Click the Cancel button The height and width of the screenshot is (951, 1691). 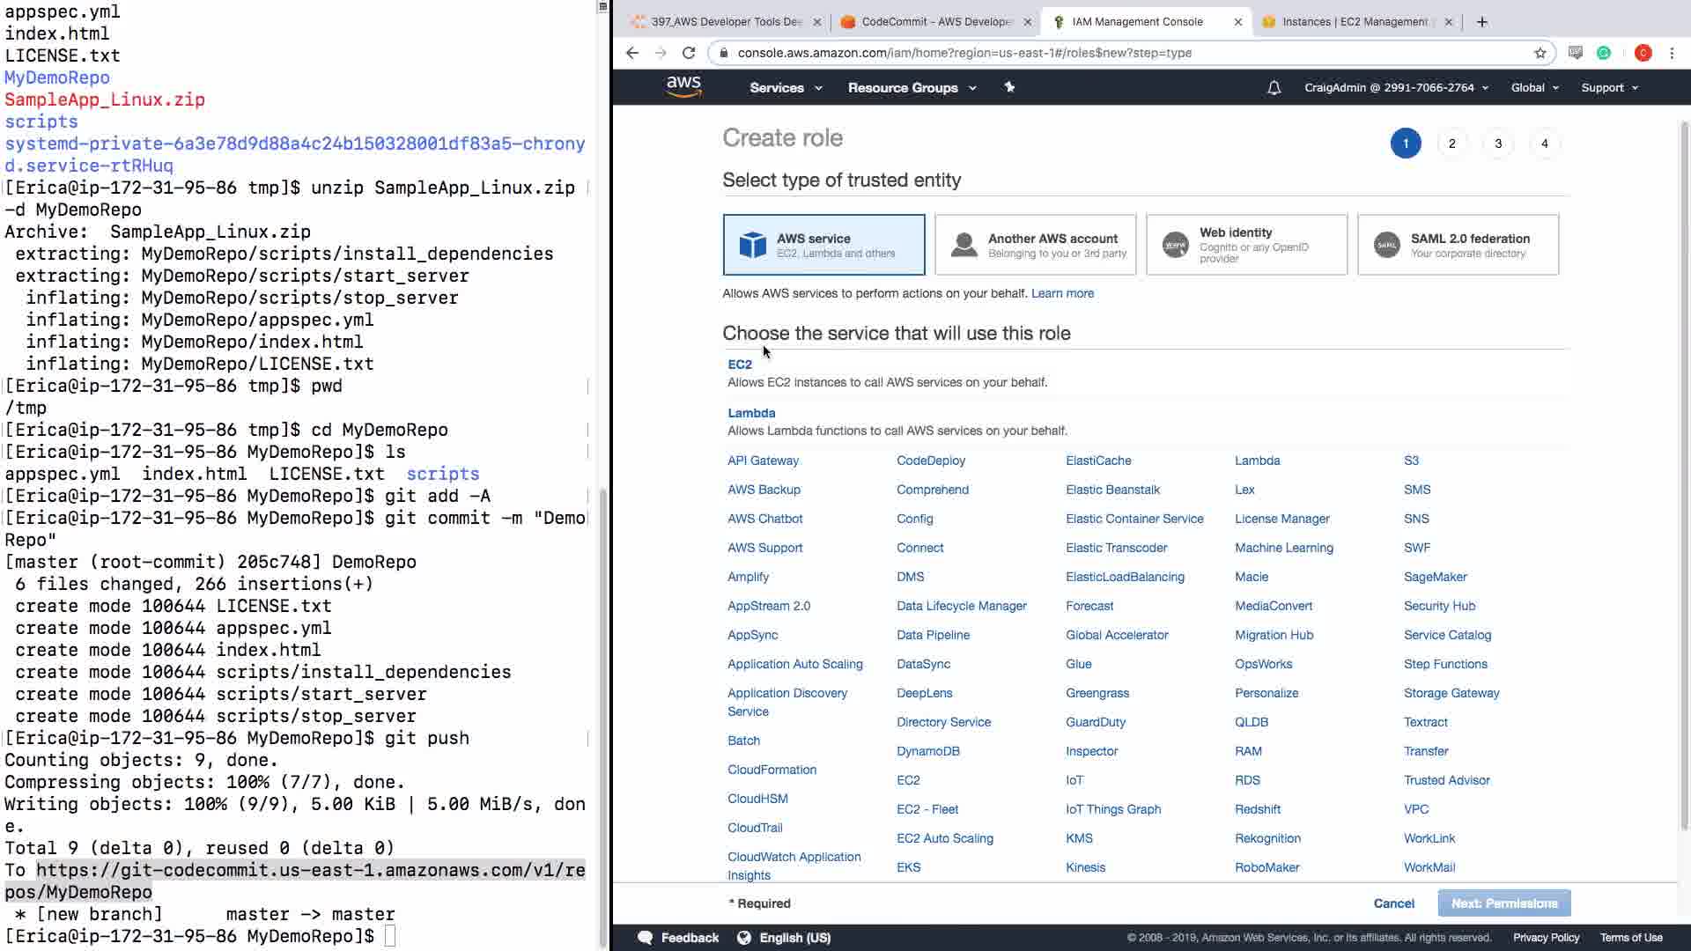(1393, 903)
